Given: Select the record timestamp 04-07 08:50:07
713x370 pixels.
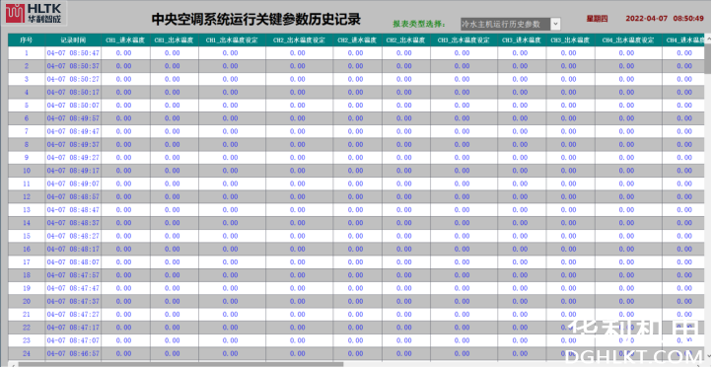Looking at the screenshot, I should click(x=73, y=106).
